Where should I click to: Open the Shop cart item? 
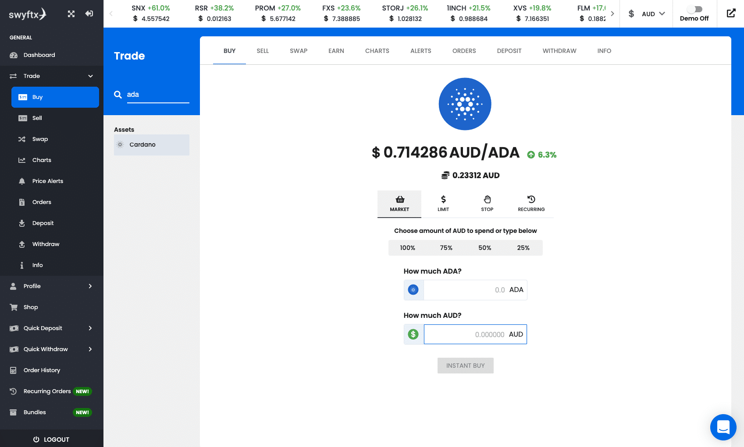[x=52, y=307]
